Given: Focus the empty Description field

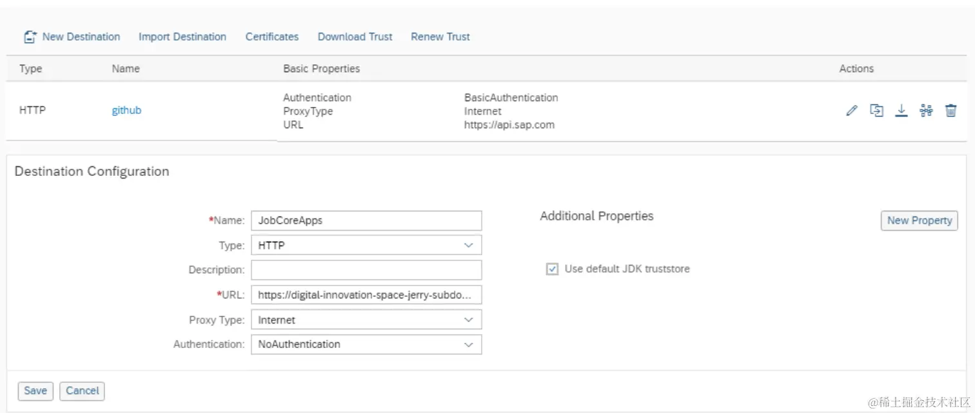Looking at the screenshot, I should coord(366,270).
